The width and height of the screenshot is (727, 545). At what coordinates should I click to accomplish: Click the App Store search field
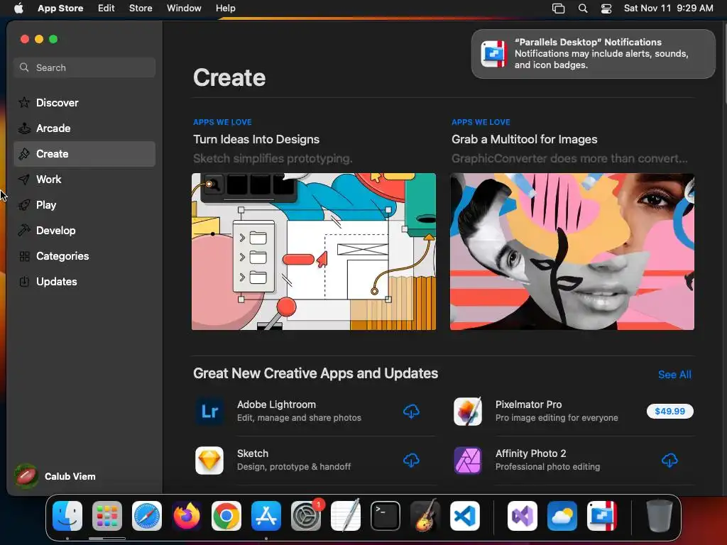pyautogui.click(x=84, y=67)
